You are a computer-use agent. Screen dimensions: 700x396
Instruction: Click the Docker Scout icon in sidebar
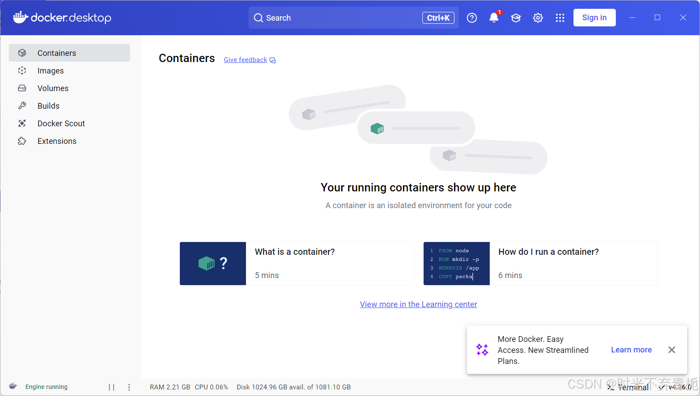(x=22, y=123)
